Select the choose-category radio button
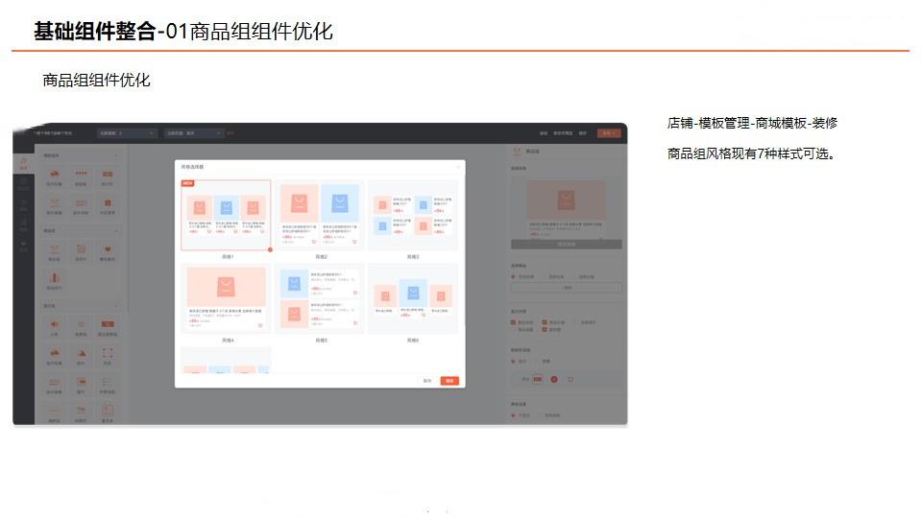Screen dimensions: 922x518 545,276
